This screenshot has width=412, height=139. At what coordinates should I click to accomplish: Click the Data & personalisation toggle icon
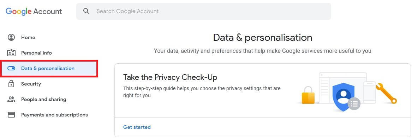11,68
